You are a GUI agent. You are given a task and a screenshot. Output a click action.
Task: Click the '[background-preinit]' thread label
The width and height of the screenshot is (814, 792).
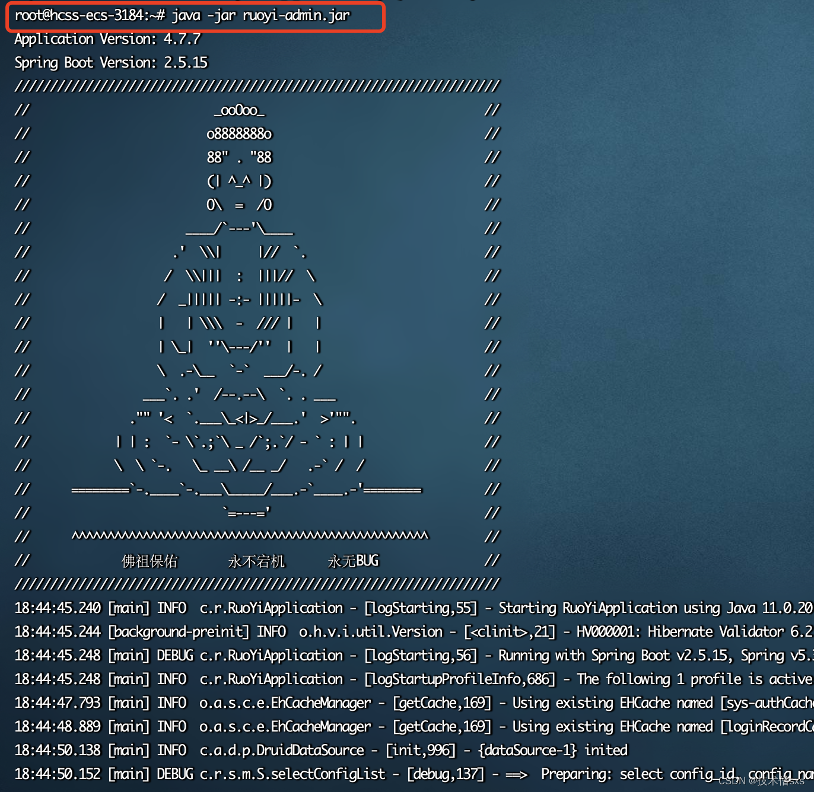click(179, 632)
